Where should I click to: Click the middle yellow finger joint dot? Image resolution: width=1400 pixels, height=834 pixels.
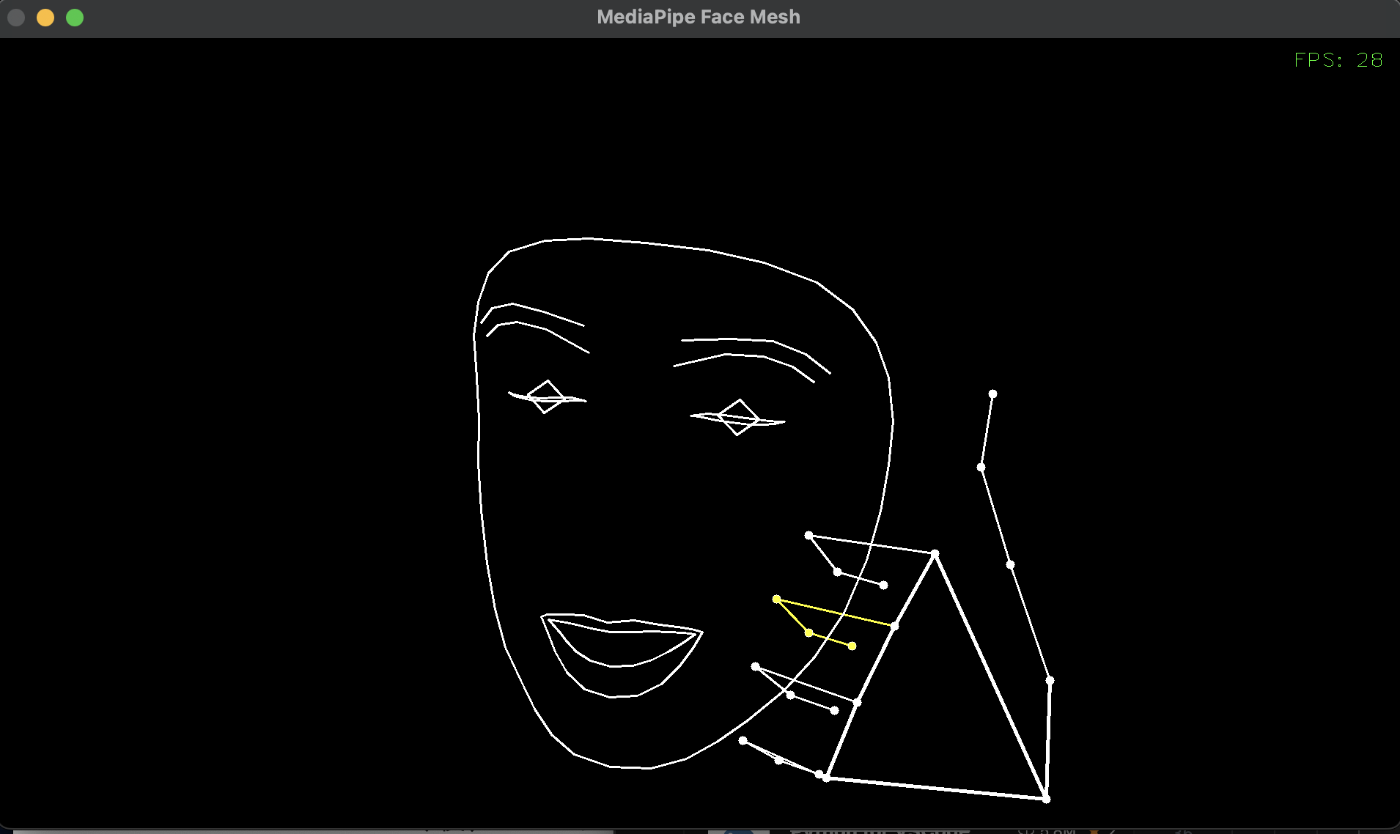[809, 632]
